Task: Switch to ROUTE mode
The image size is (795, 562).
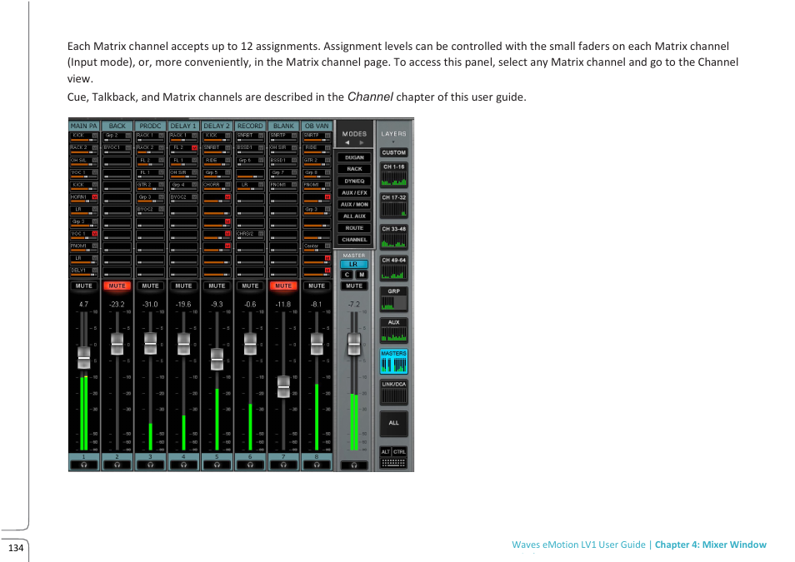Action: point(354,228)
